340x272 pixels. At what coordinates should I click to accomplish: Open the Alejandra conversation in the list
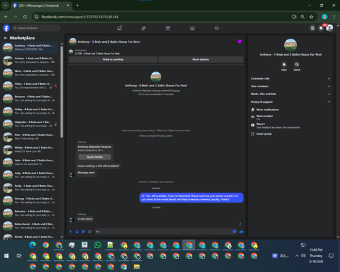pyautogui.click(x=30, y=124)
